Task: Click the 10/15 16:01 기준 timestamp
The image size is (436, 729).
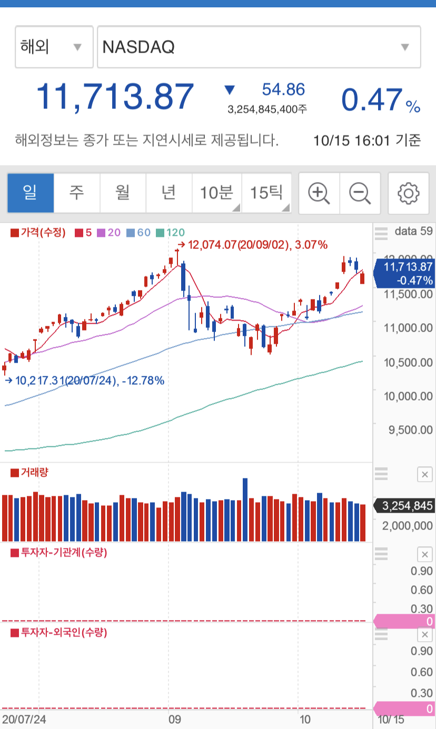Action: pyautogui.click(x=367, y=141)
